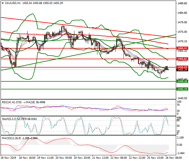
Task: Click the 20 Nov 20:00 time label
Action: (x=82, y=158)
